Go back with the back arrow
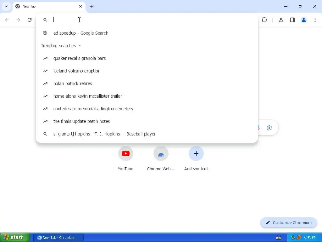This screenshot has width=322, height=242. [x=7, y=20]
